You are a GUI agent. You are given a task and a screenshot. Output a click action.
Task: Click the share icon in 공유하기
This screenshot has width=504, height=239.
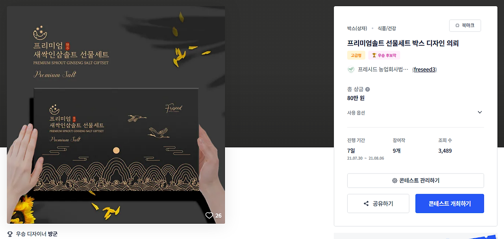tap(366, 204)
